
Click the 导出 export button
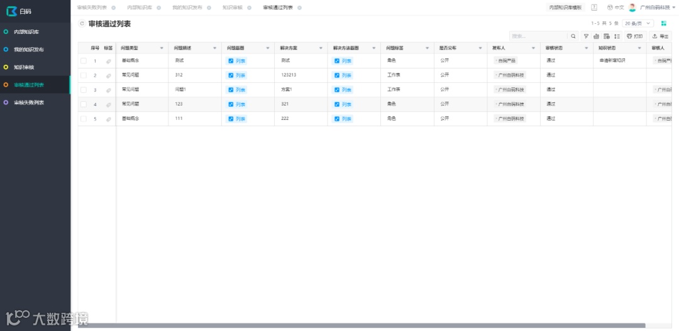660,36
